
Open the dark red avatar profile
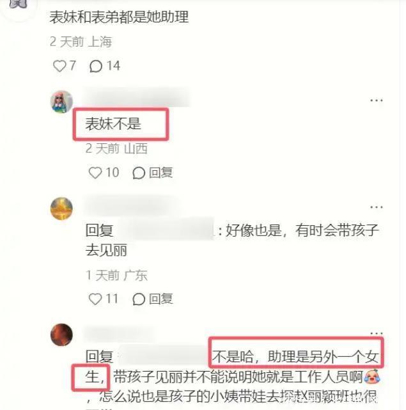61,335
